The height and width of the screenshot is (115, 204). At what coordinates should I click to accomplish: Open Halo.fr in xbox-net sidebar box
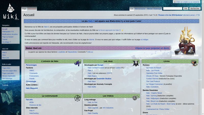click(4, 52)
